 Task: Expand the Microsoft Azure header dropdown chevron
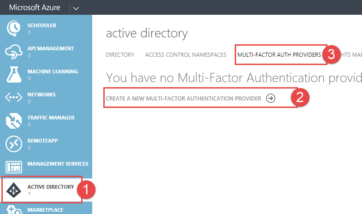76,8
